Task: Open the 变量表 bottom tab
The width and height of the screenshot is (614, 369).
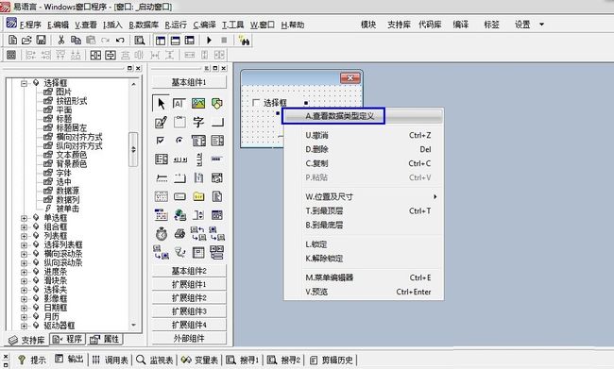Action: (x=199, y=360)
